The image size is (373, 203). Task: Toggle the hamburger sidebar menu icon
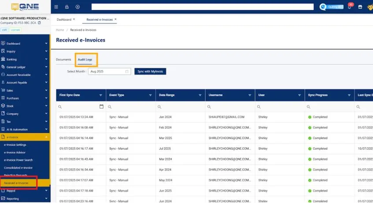(x=56, y=7)
